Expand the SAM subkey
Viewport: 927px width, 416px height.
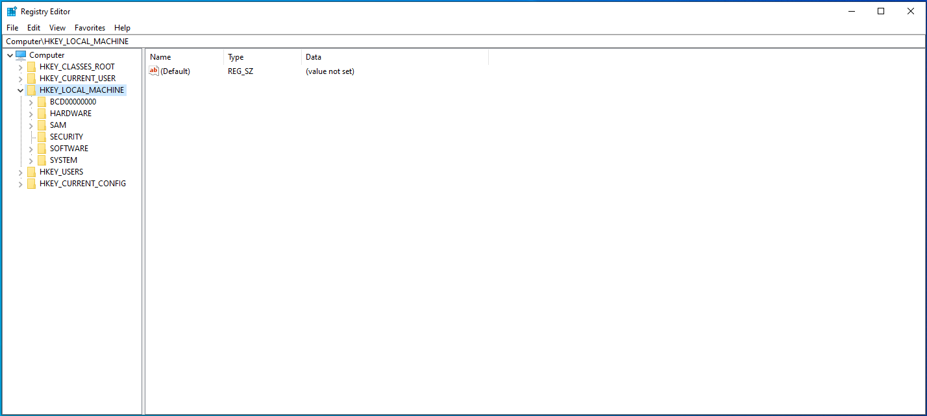[x=31, y=125]
